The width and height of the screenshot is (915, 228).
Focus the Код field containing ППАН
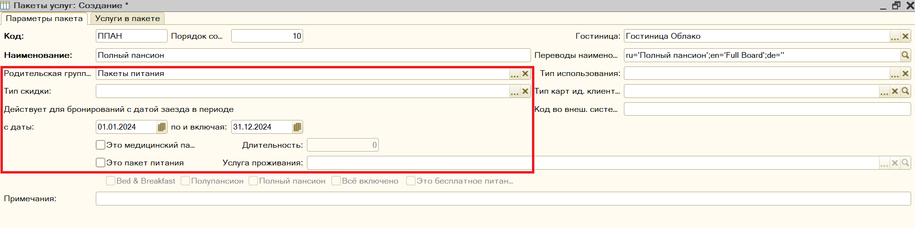(132, 36)
